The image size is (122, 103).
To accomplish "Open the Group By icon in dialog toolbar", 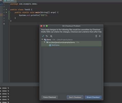I will point(51,36).
